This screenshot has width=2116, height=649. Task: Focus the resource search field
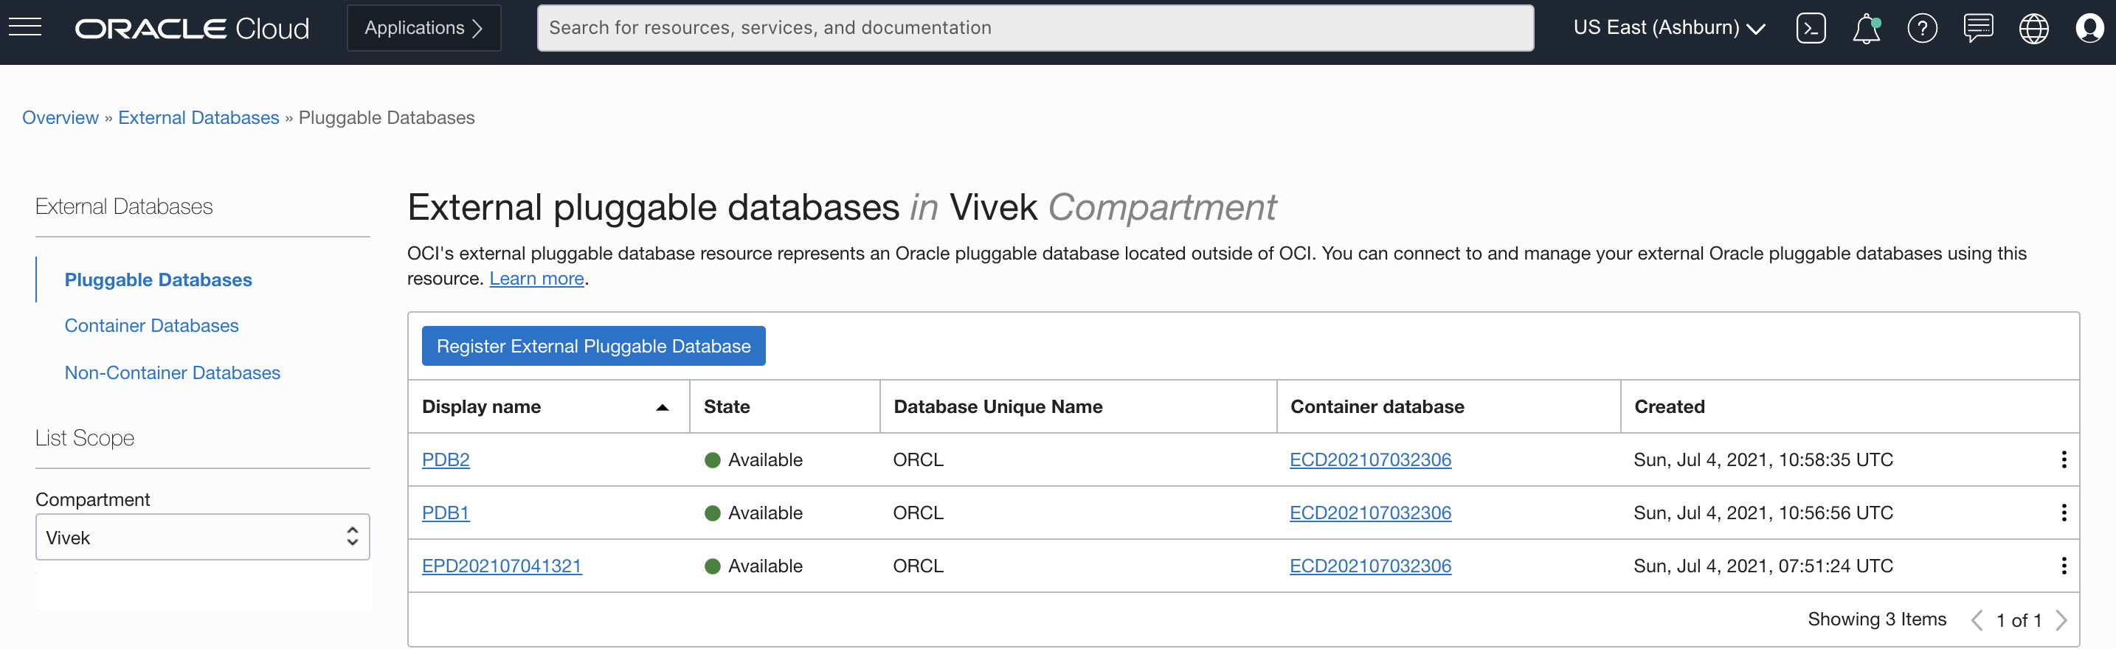(1035, 28)
